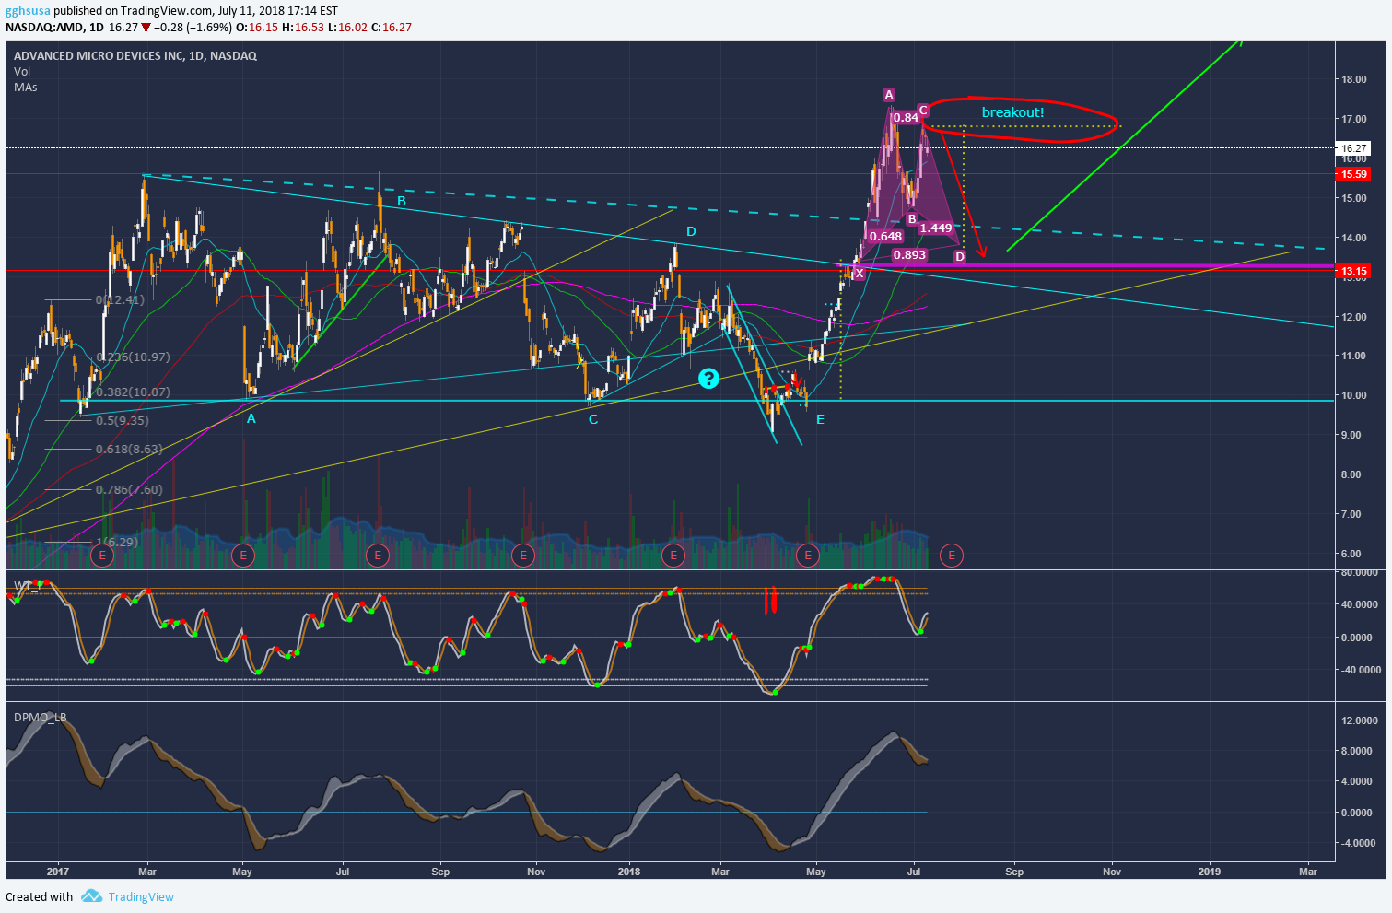
Task: Select the cyan wave label E
Action: point(820,419)
